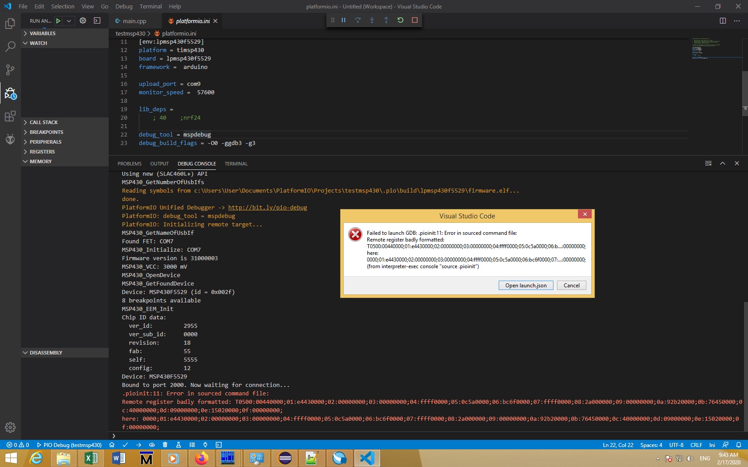Upload firmware using the arrow status icon
748x467 pixels.
tap(138, 445)
